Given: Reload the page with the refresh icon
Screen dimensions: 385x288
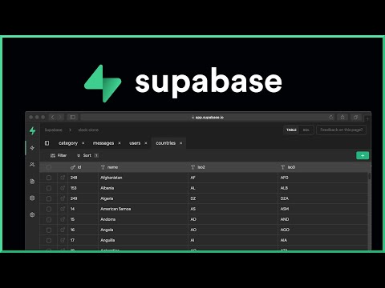Looking at the screenshot, I should click(x=331, y=117).
